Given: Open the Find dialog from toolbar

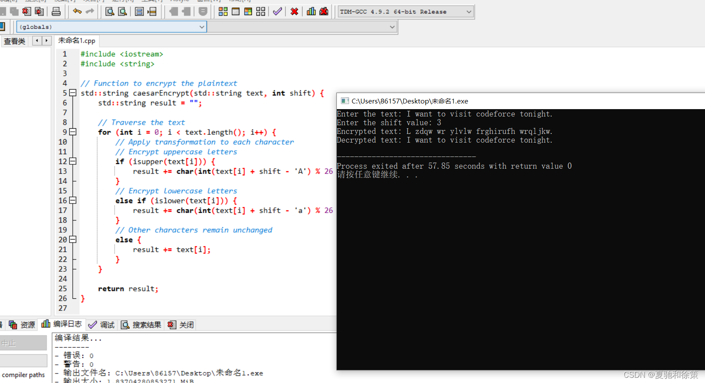Looking at the screenshot, I should click(110, 11).
